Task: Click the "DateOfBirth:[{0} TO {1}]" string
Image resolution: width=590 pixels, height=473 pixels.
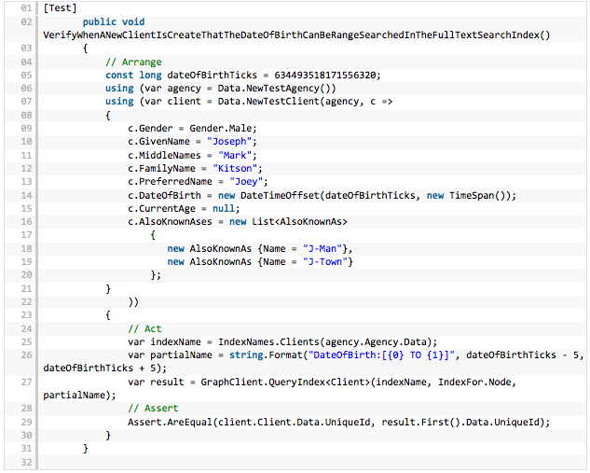Action: [381, 355]
